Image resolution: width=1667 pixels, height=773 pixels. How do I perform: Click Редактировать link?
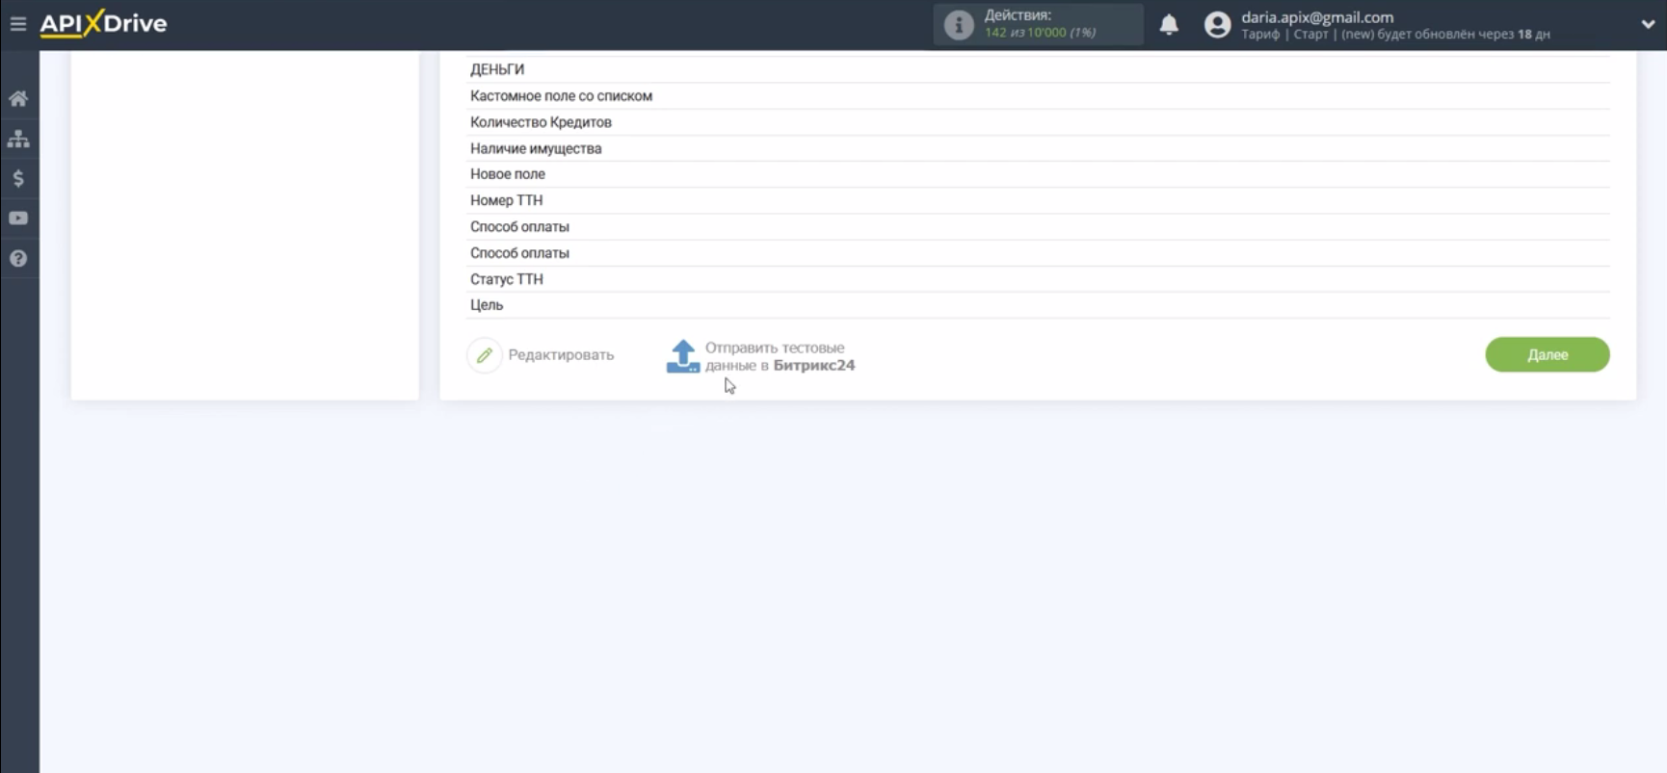[561, 355]
